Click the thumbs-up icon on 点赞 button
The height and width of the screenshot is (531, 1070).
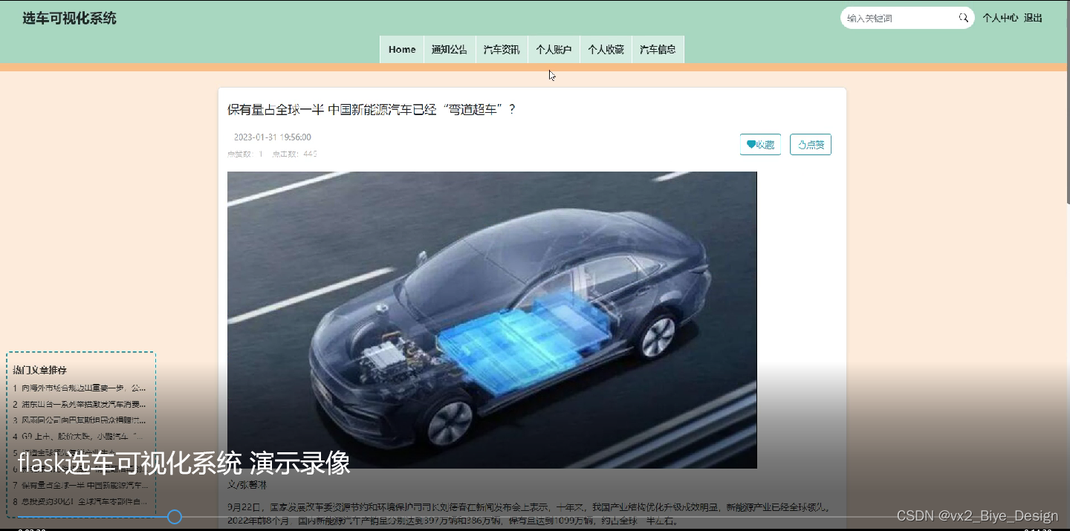(802, 145)
